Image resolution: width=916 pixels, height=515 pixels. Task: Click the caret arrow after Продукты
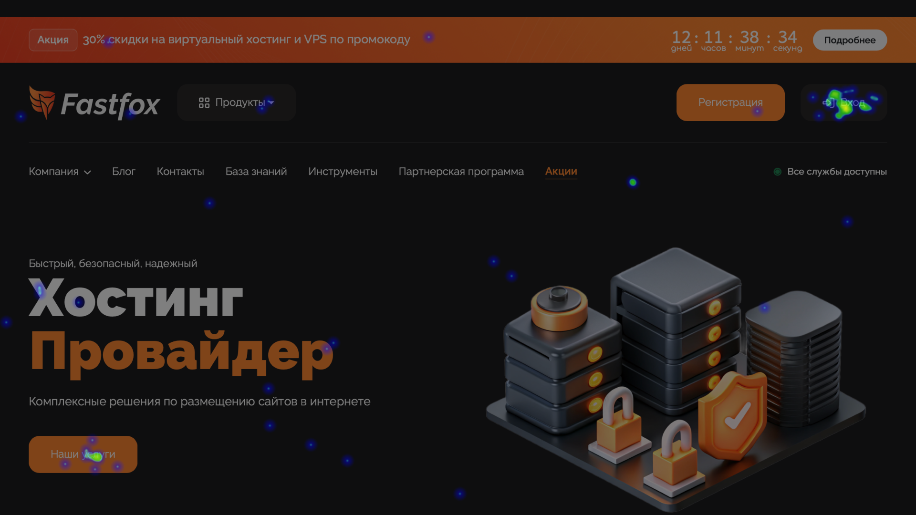(271, 103)
